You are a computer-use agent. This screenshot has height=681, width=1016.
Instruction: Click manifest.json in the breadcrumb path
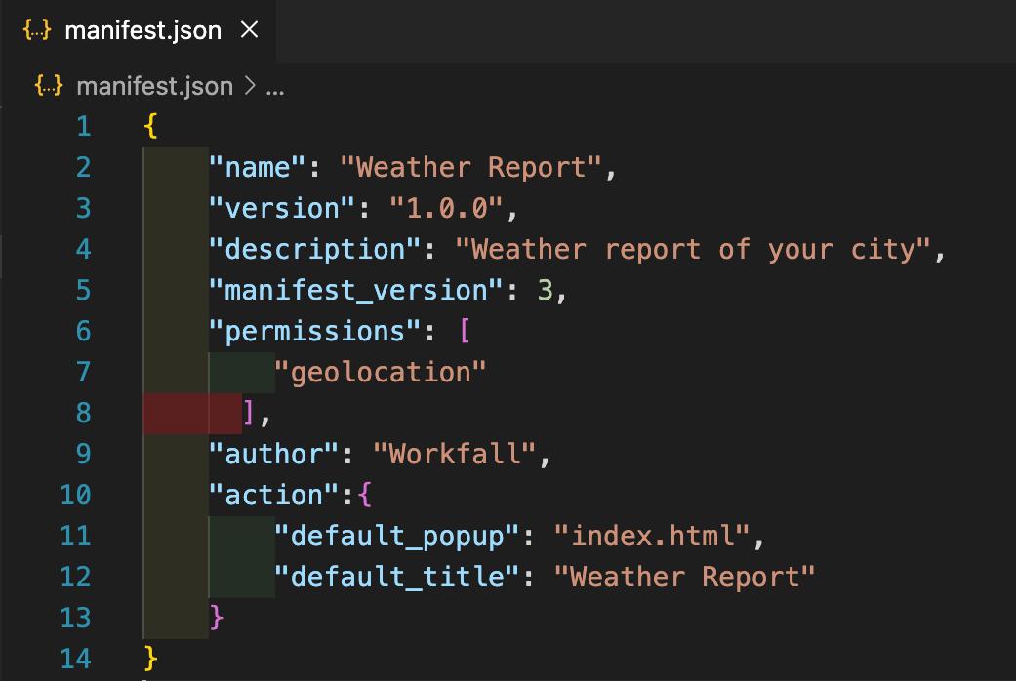click(x=155, y=86)
